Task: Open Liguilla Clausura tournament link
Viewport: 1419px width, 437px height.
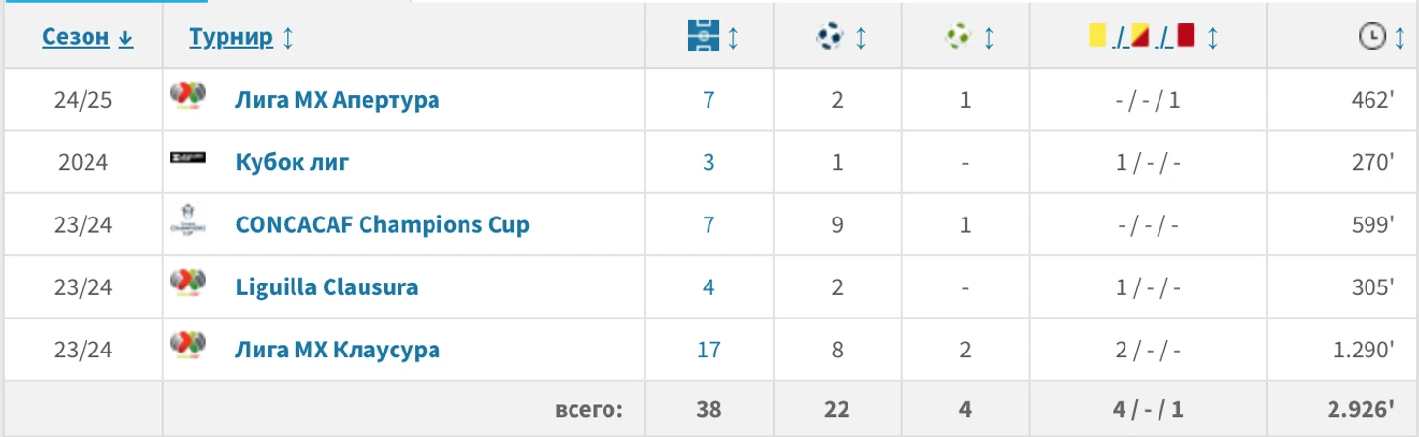Action: point(327,287)
